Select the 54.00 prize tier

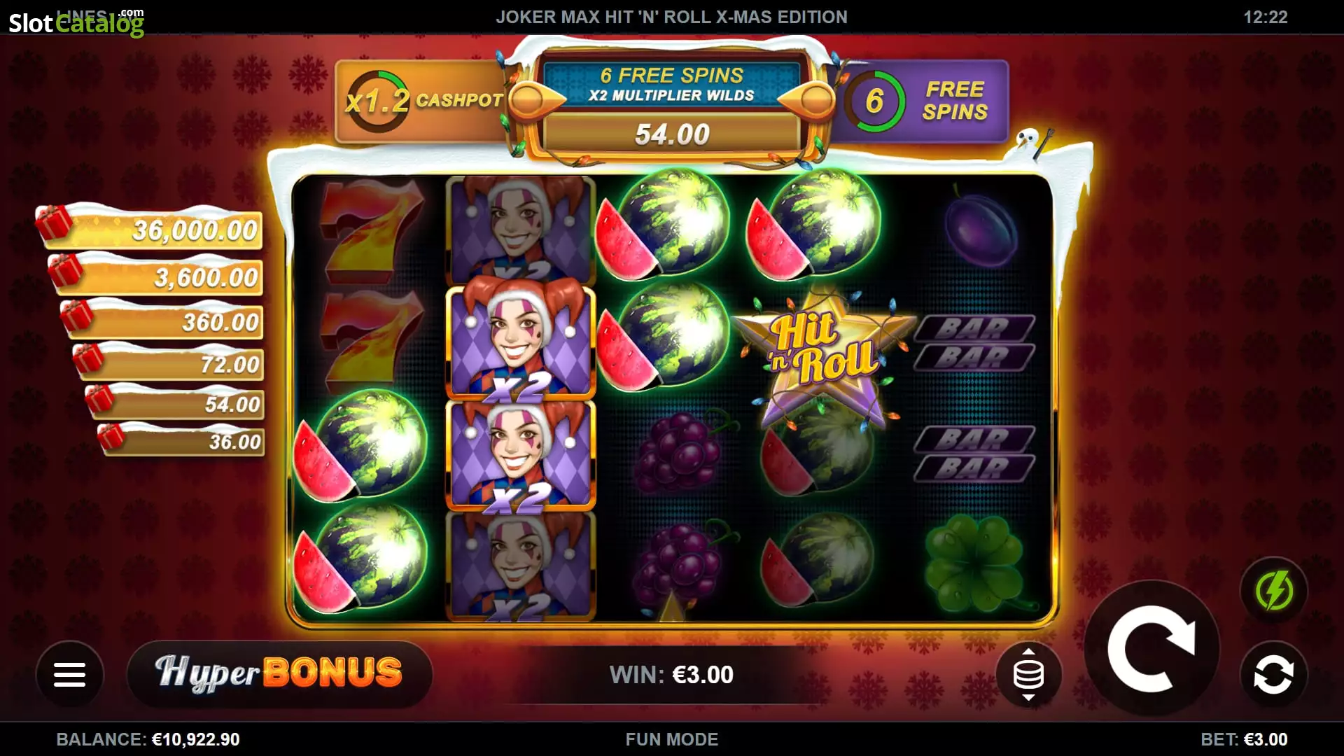[175, 402]
